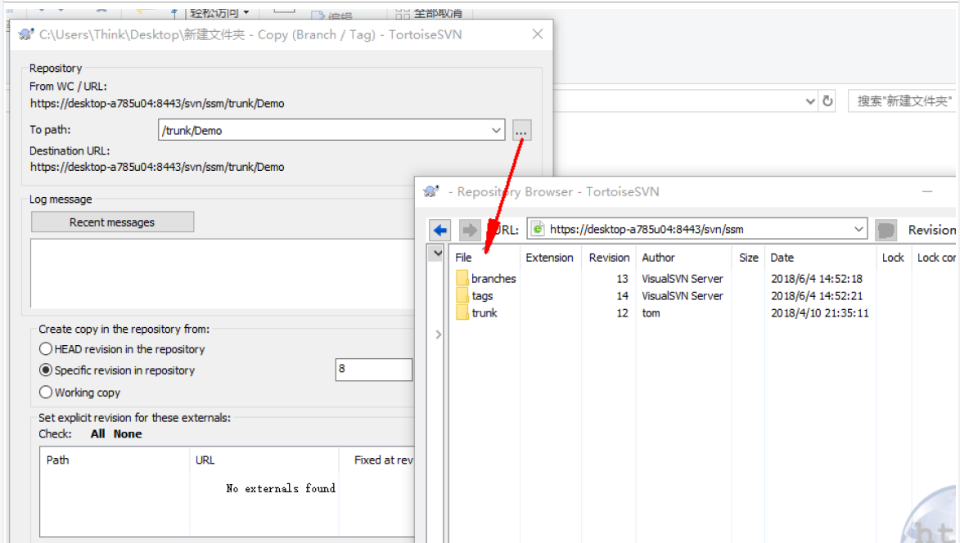Viewport: 960px width, 543px height.
Task: Click the Lock column header
Action: 893,258
